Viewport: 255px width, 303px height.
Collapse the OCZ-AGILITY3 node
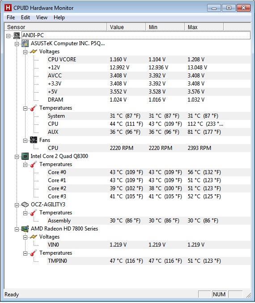[x=17, y=205]
